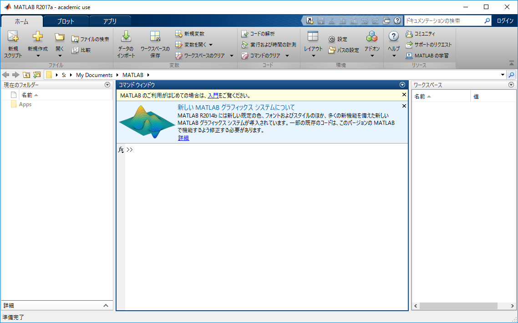Open ワークスペース panel actions menu
Screen dimensions: 518x323
(511, 85)
